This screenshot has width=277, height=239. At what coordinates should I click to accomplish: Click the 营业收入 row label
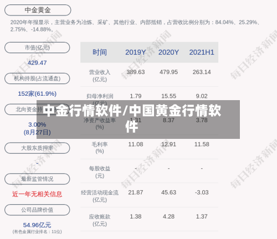[100, 76]
